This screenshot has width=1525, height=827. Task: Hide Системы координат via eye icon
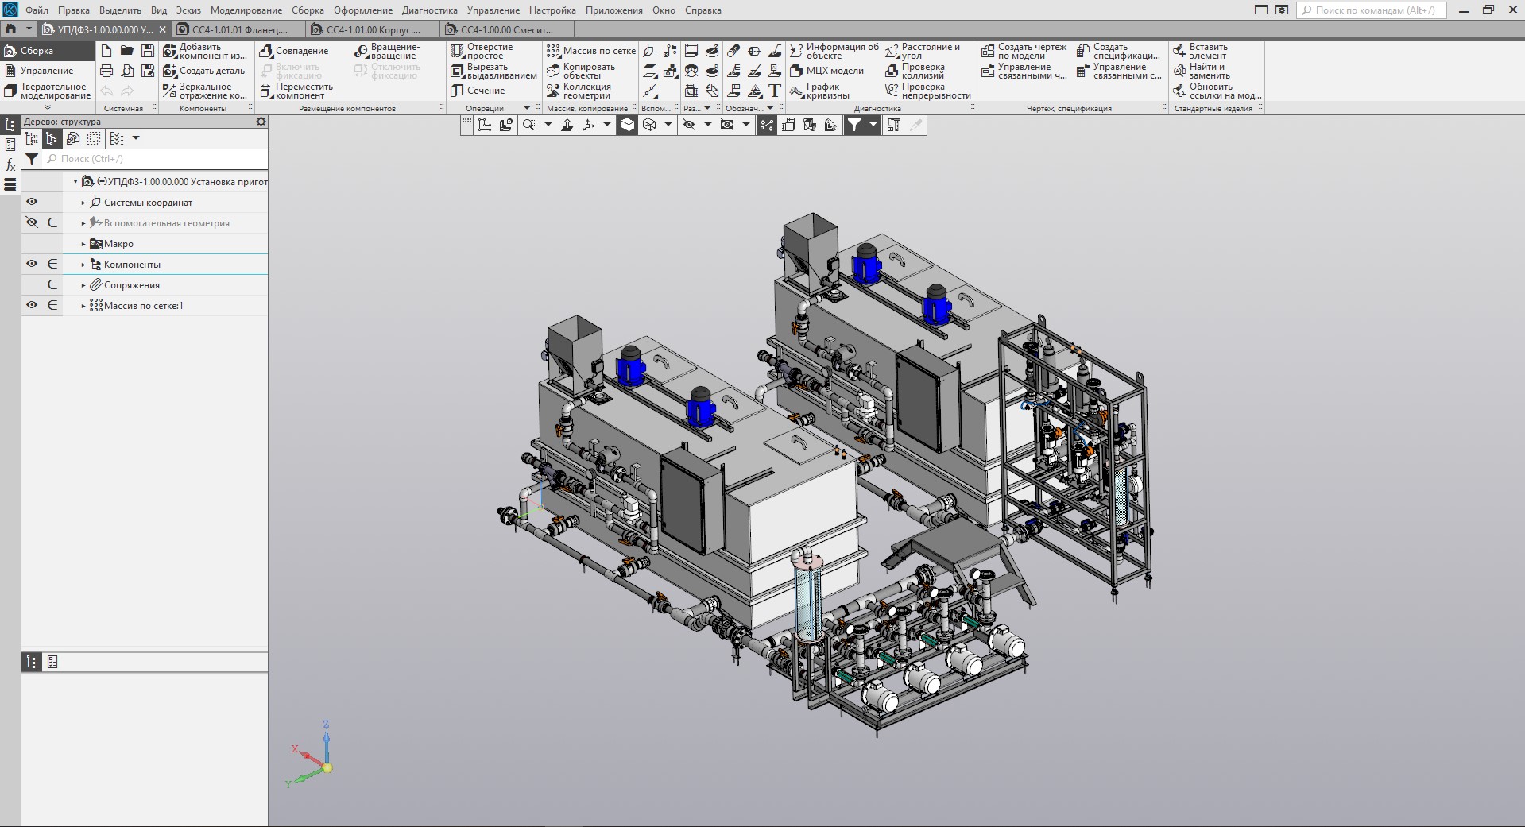pyautogui.click(x=32, y=203)
